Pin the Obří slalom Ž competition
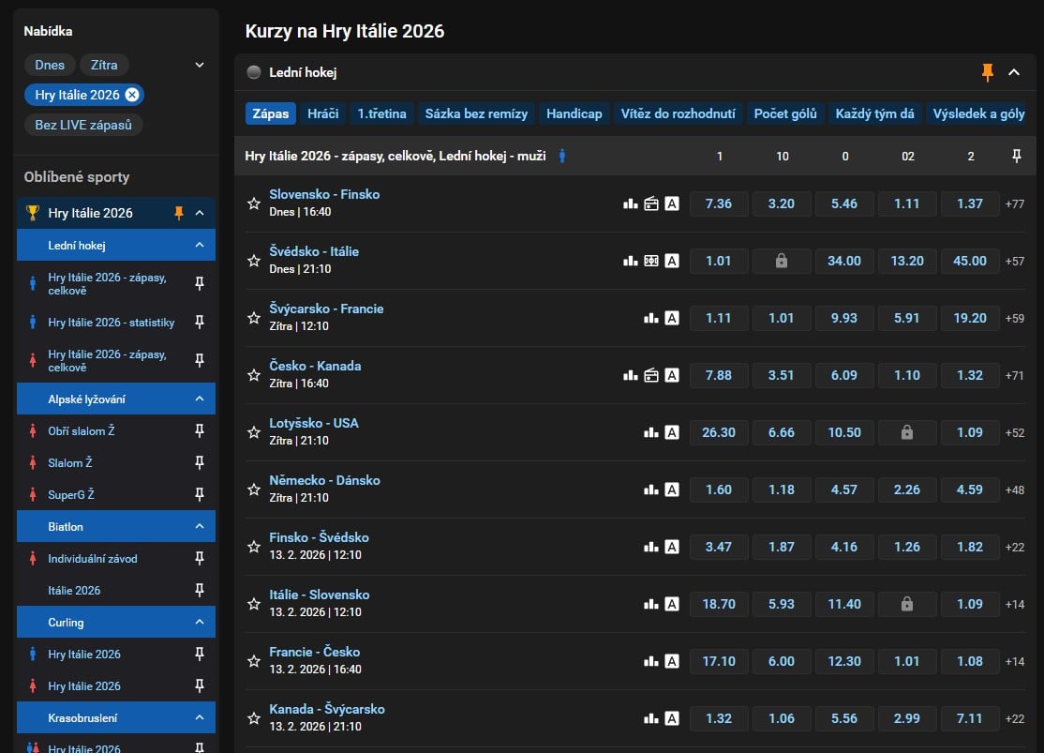The width and height of the screenshot is (1044, 753). coord(199,430)
